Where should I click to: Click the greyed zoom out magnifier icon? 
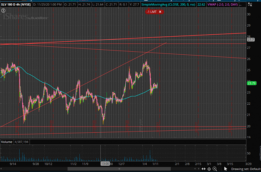click(220, 169)
